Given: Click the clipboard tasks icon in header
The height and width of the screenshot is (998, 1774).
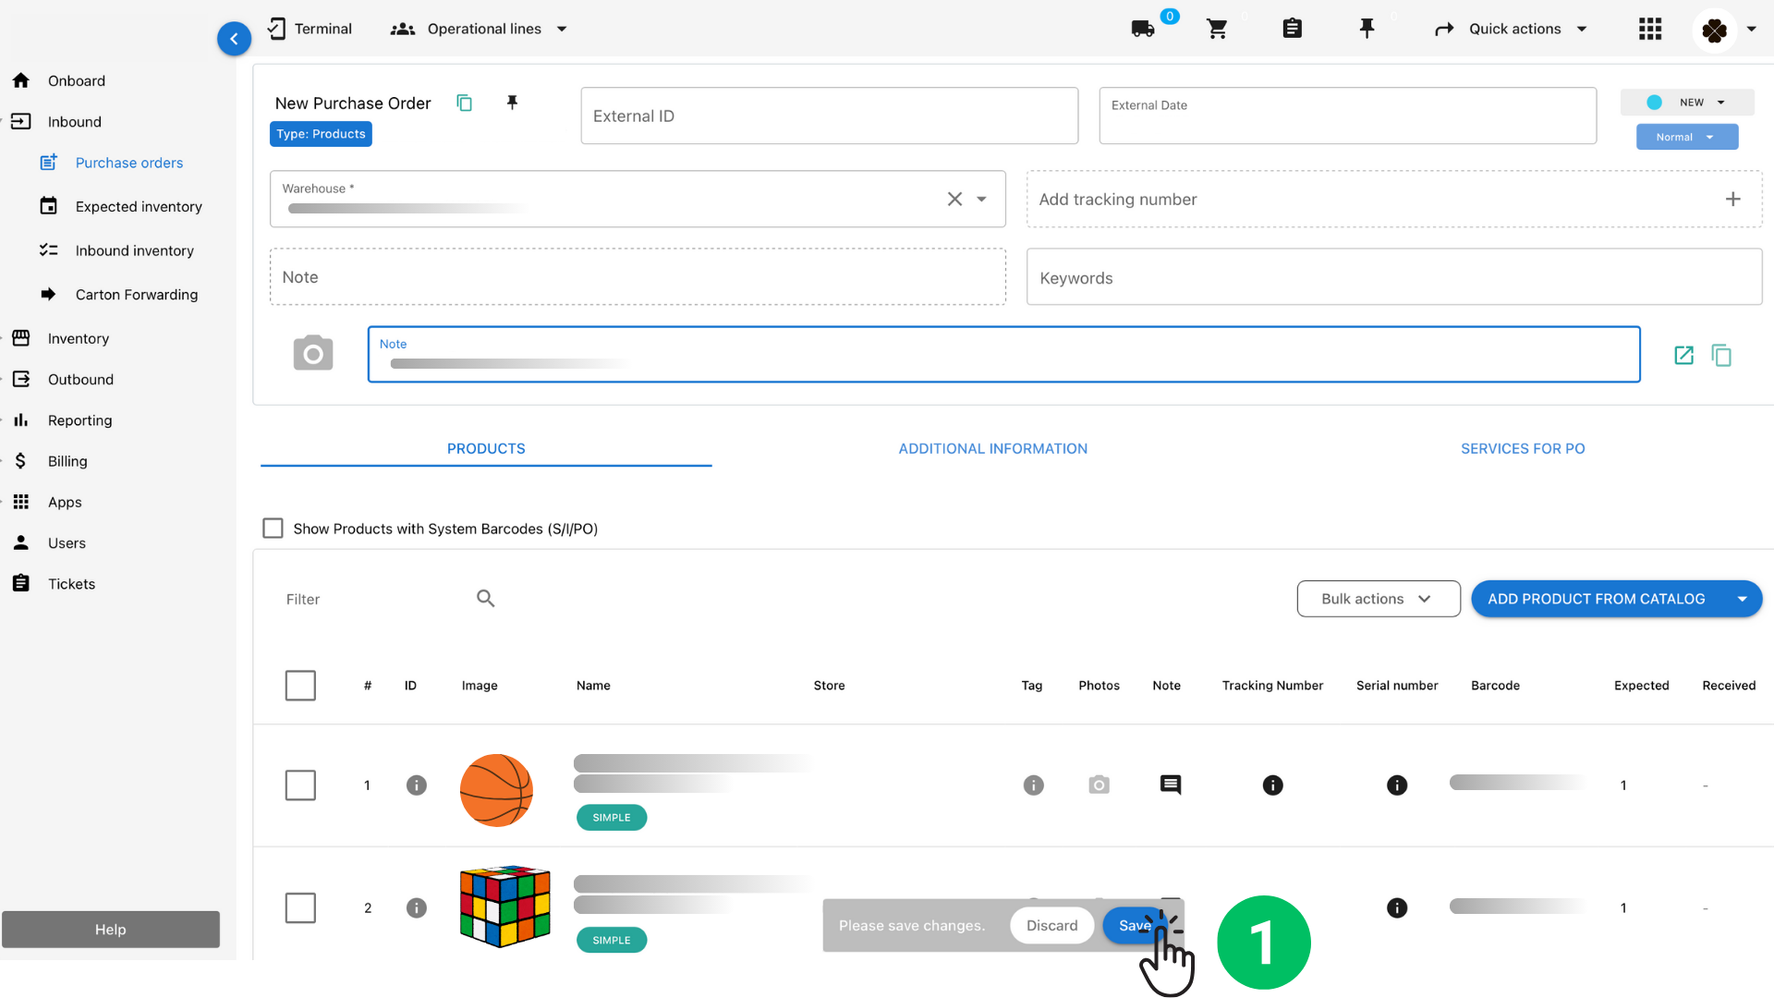Looking at the screenshot, I should pyautogui.click(x=1292, y=29).
